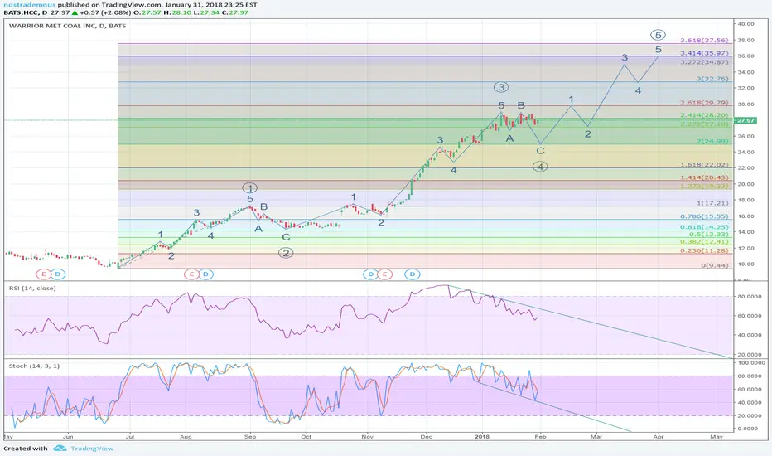
Task: Select circled wave 5 label near April
Action: (x=658, y=35)
